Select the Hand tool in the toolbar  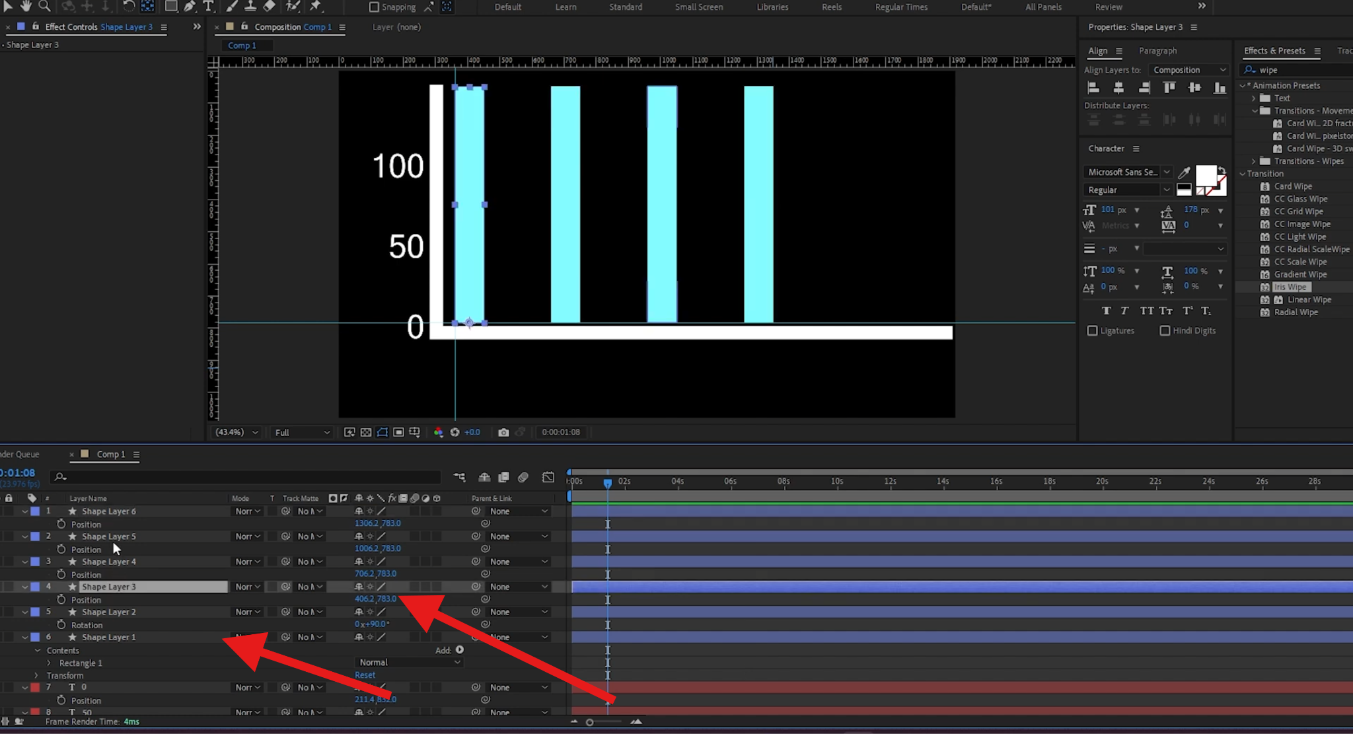[x=26, y=7]
